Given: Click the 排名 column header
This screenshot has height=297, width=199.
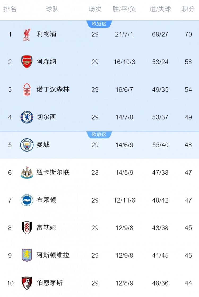Looking at the screenshot, I should [x=10, y=9].
